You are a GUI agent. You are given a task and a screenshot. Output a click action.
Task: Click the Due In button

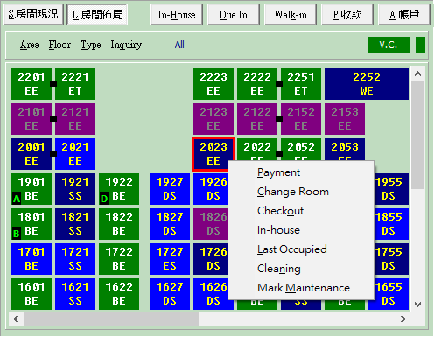234,14
